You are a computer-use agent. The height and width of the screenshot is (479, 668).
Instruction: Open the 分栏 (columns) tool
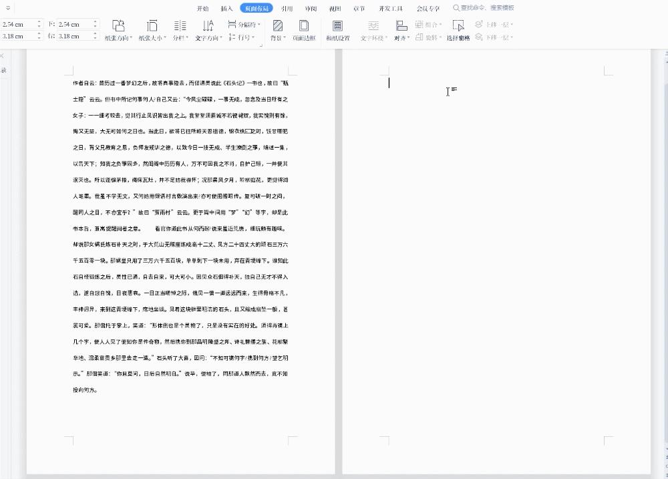[x=178, y=30]
